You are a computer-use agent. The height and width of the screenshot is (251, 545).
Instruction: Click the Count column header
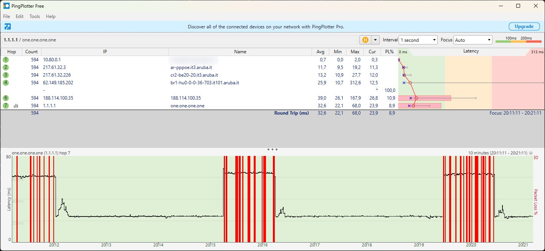tap(31, 52)
